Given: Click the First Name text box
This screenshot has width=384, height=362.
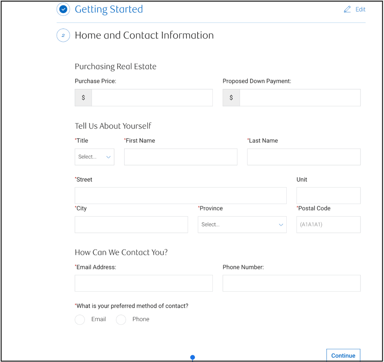Looking at the screenshot, I should click(x=180, y=157).
